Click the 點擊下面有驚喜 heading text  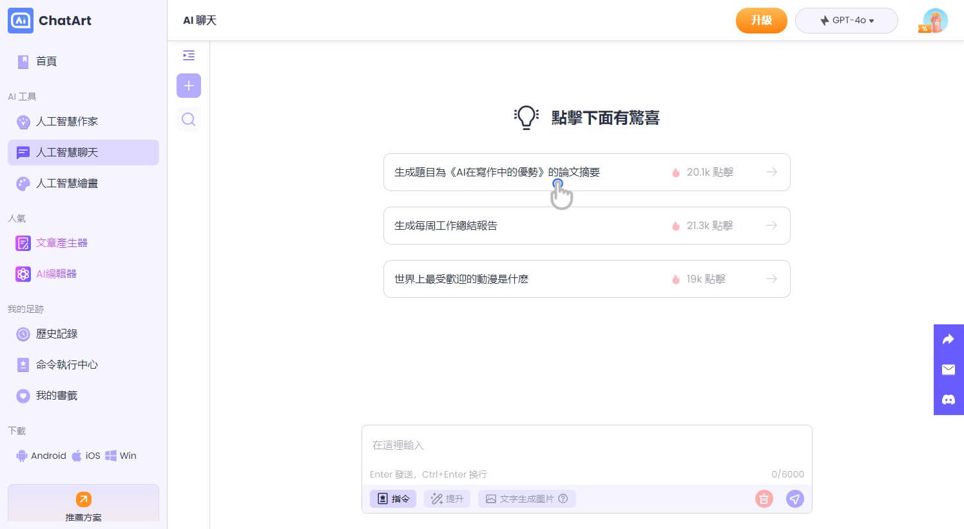coord(605,118)
